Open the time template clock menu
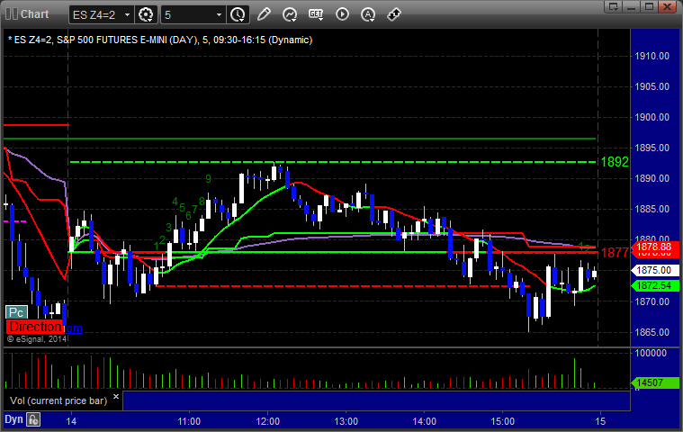 tap(238, 14)
